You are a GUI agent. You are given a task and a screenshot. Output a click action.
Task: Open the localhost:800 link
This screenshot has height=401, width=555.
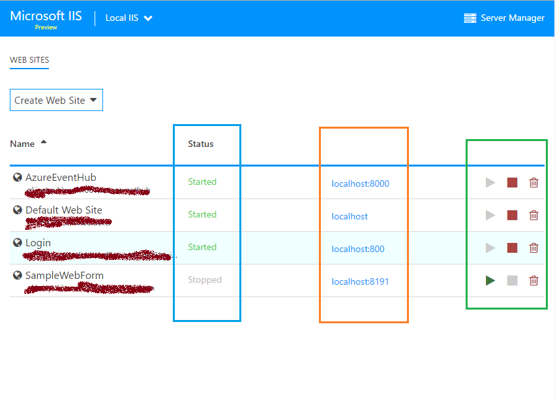click(358, 249)
